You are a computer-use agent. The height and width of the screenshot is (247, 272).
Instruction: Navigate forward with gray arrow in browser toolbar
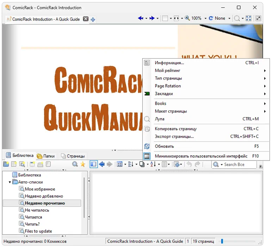pos(110,164)
